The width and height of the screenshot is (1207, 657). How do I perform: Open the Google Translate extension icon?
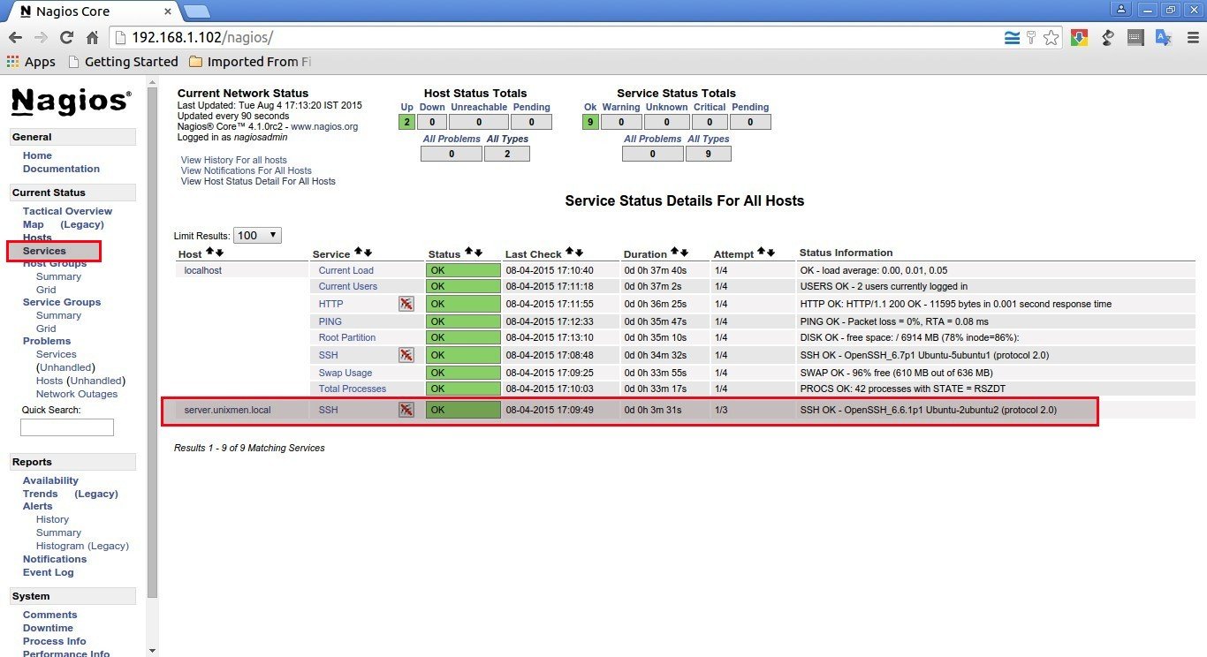point(1164,38)
